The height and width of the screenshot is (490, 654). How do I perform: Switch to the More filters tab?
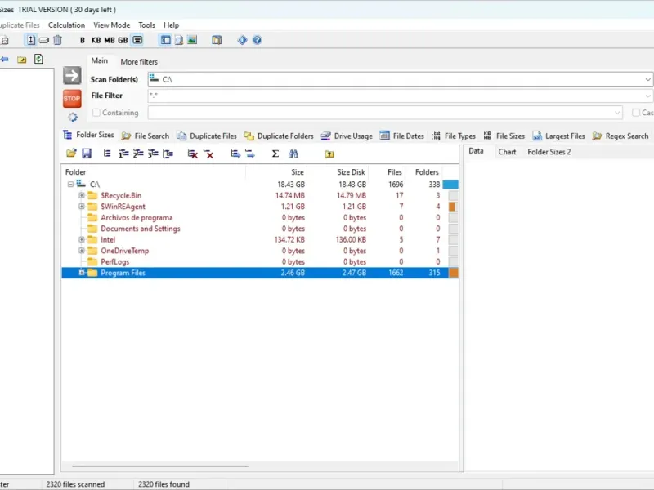(x=139, y=62)
